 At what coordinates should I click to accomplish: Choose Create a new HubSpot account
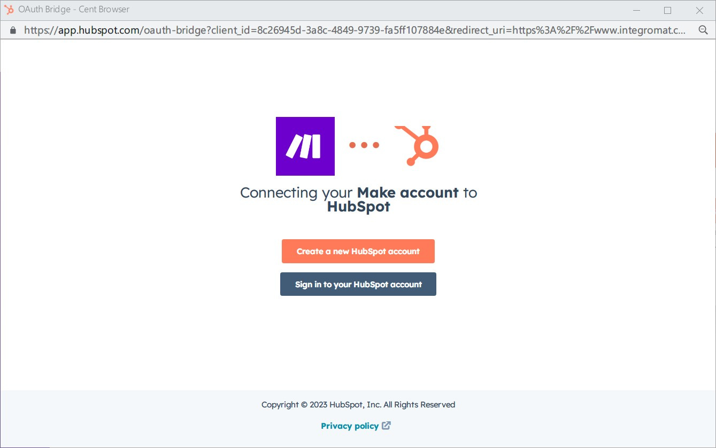(x=358, y=251)
